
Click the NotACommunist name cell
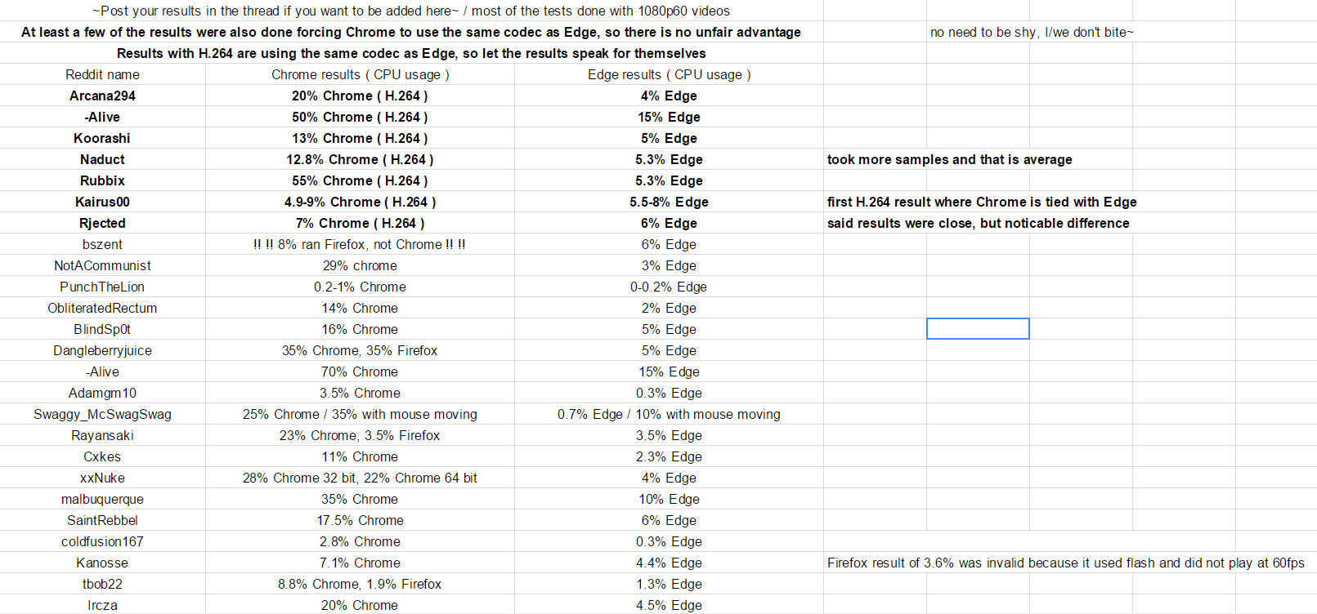coord(102,265)
